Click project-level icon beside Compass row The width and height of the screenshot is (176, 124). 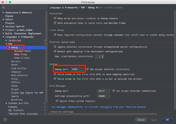45,107
